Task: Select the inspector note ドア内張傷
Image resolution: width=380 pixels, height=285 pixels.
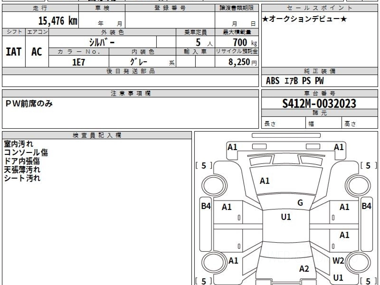Action: [x=22, y=161]
